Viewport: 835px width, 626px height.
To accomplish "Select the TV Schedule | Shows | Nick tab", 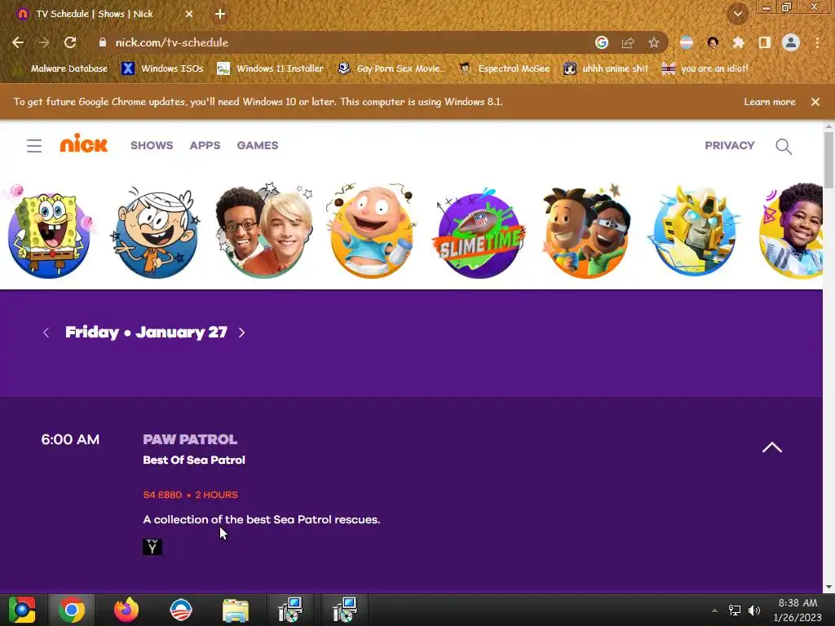I will 95,14.
